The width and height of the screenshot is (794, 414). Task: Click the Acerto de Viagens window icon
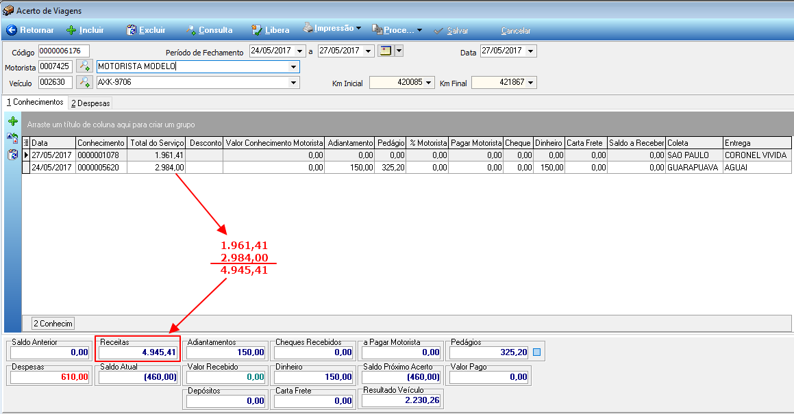(8, 10)
